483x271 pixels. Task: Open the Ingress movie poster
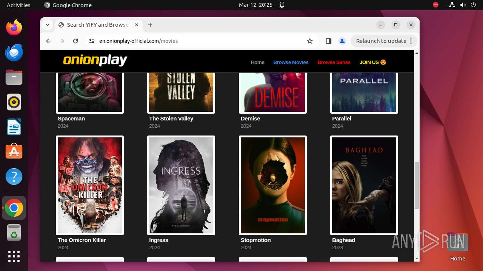point(181,185)
